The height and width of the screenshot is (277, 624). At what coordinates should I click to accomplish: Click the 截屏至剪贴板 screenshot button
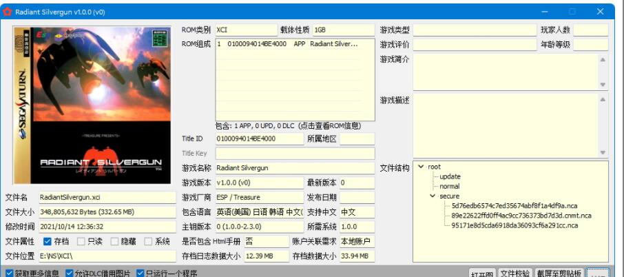click(559, 273)
